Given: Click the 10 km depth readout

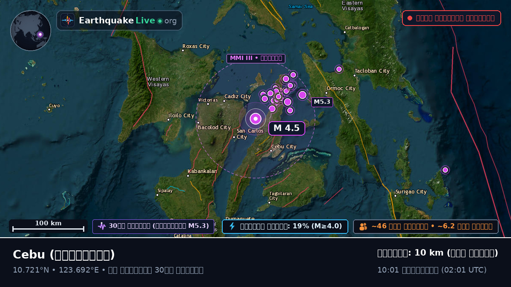Looking at the screenshot, I should pyautogui.click(x=438, y=253).
